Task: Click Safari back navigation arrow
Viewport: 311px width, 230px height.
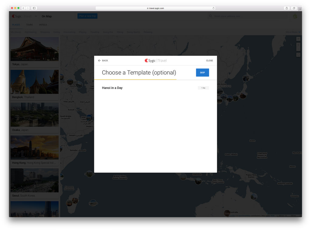Action: (23, 8)
